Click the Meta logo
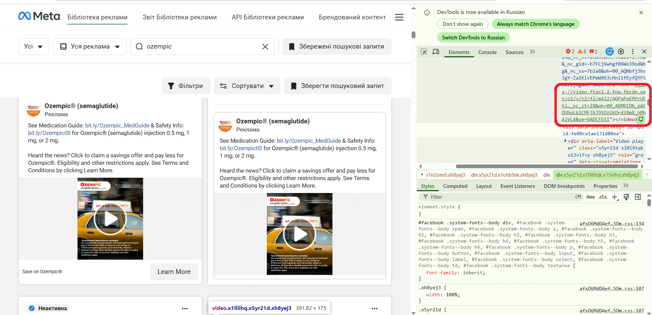 (x=39, y=16)
